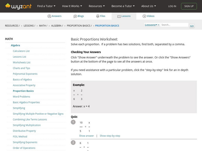
Task: Expand the Resources menu
Action: pos(97,6)
